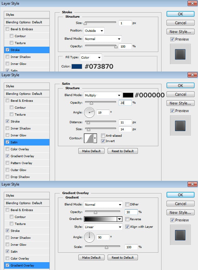The height and width of the screenshot is (270, 198).
Task: Click Reset to Default in Gradient Overlay dialog
Action: (123, 257)
